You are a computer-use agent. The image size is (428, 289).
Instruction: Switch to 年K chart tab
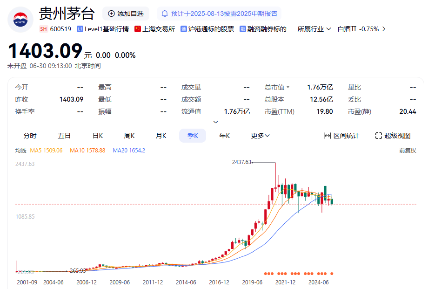224,136
